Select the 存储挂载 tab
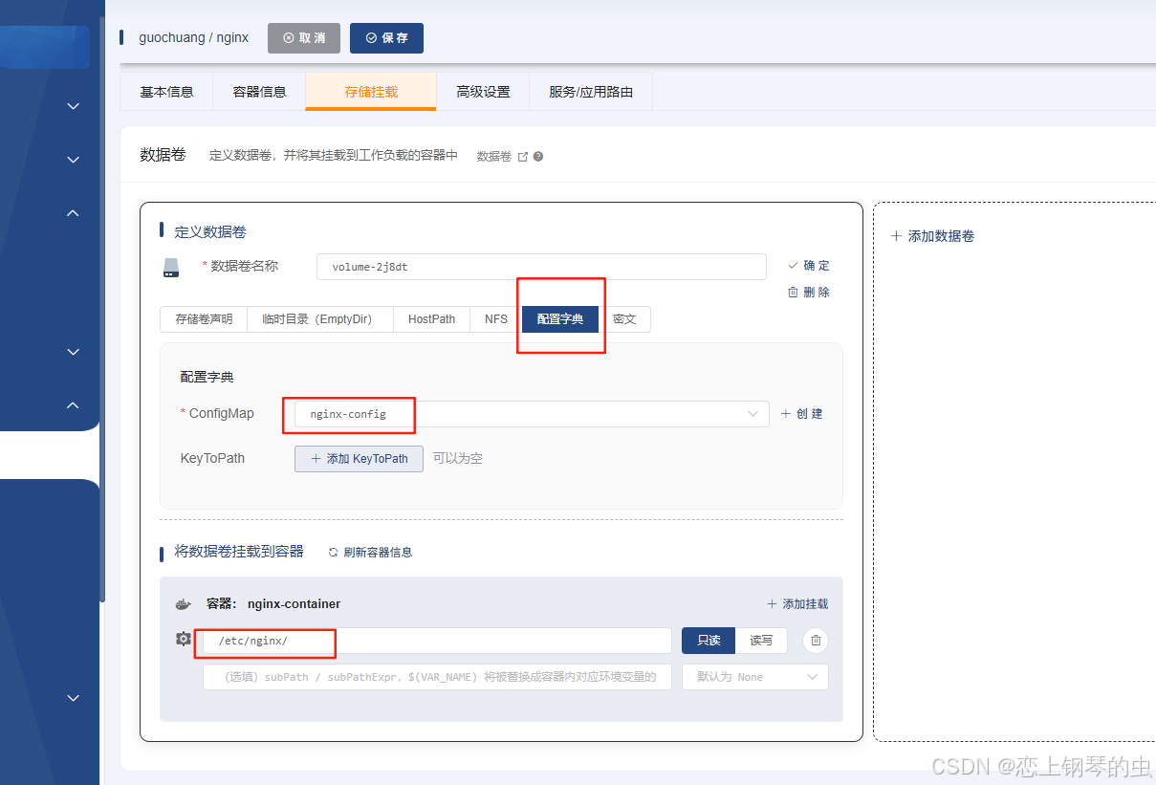Screen dimensions: 1156x785 pos(371,92)
